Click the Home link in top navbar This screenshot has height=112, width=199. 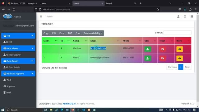point(49,16)
